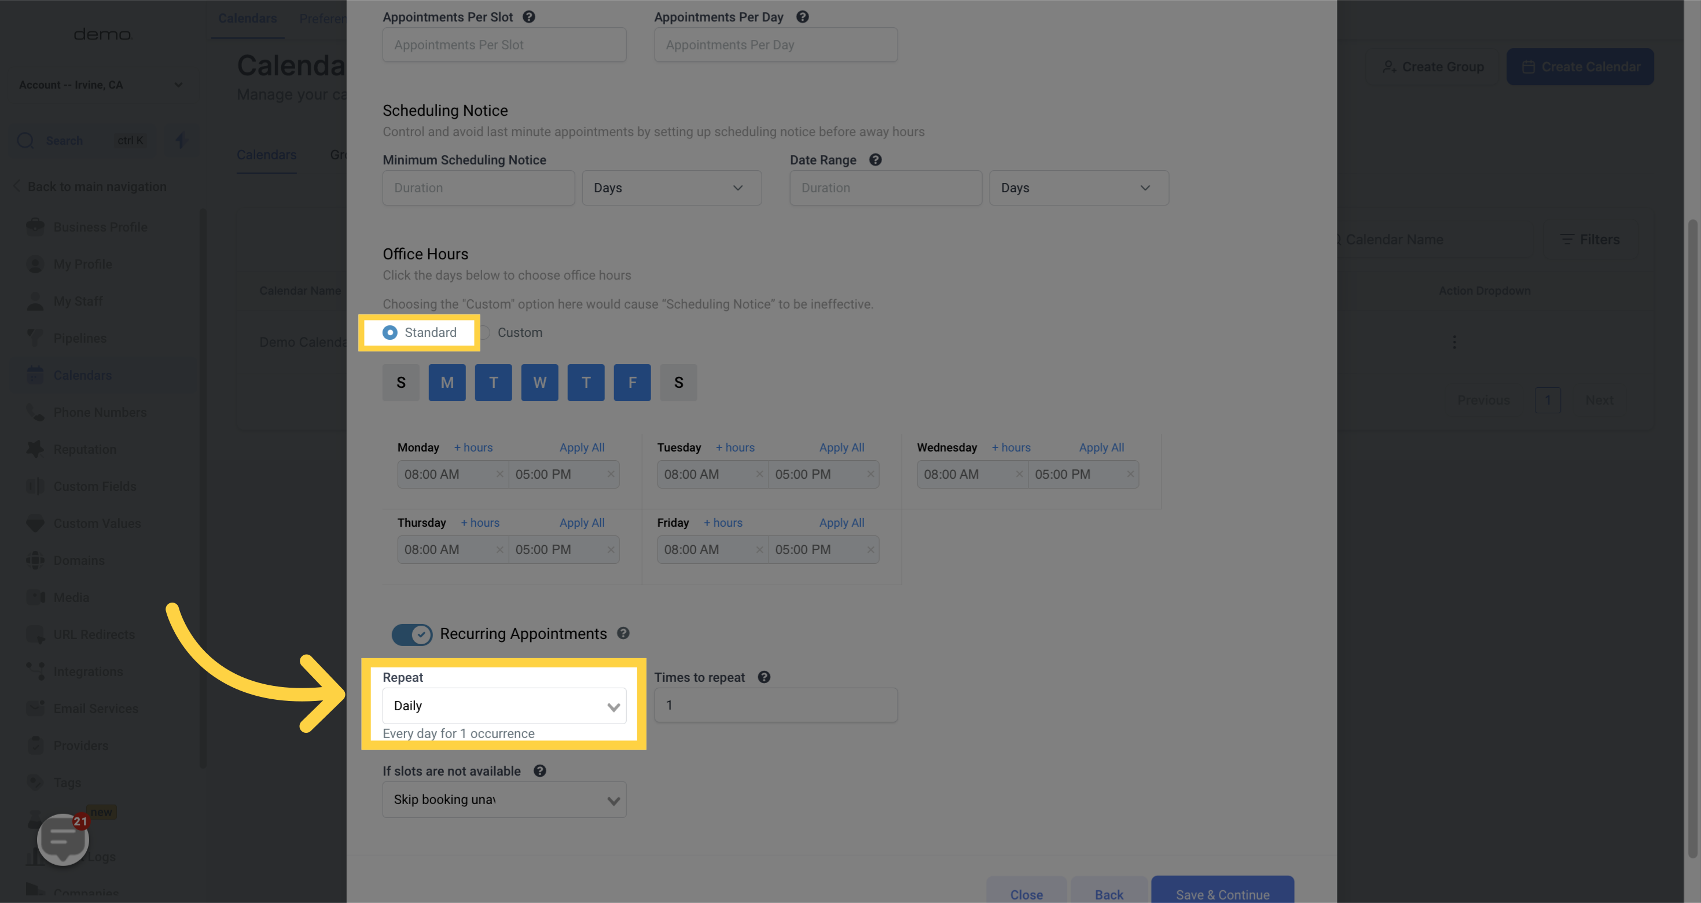Click help icon beside Appointments Per Day

tap(802, 17)
